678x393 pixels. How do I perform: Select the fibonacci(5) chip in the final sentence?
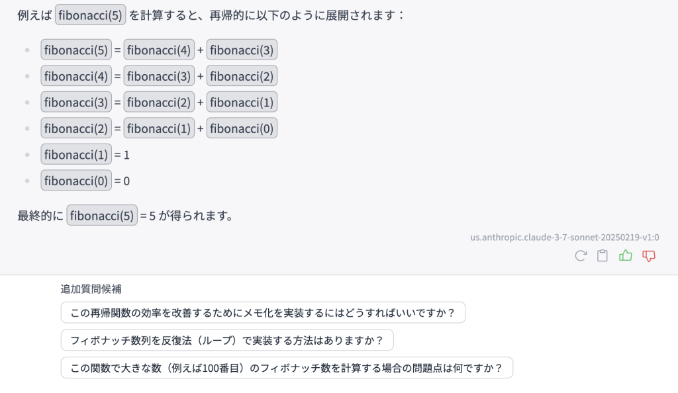pos(101,215)
